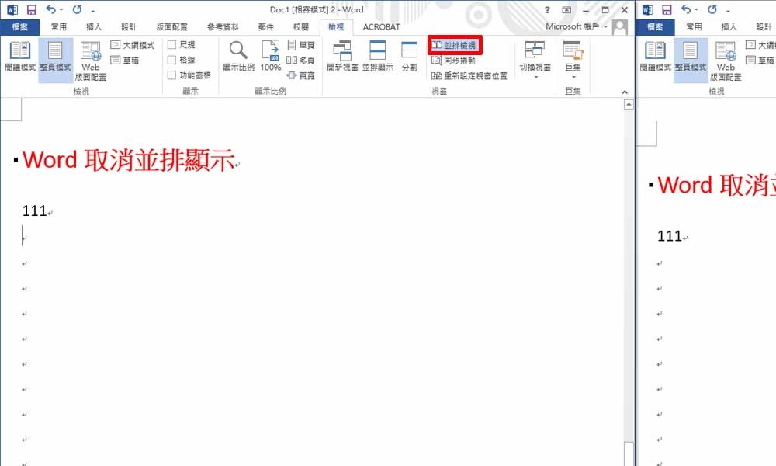Click Word app icon in right window
Viewport: 776px width, 466px height.
click(647, 9)
